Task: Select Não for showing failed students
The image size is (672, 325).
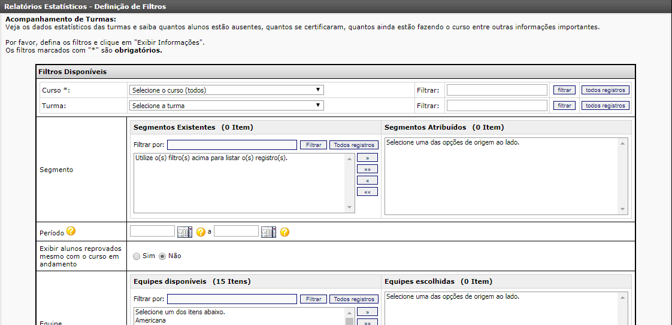Action: coord(162,256)
